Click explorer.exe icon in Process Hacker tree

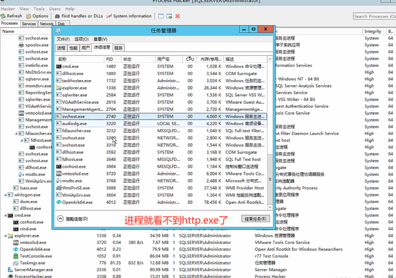10,236
